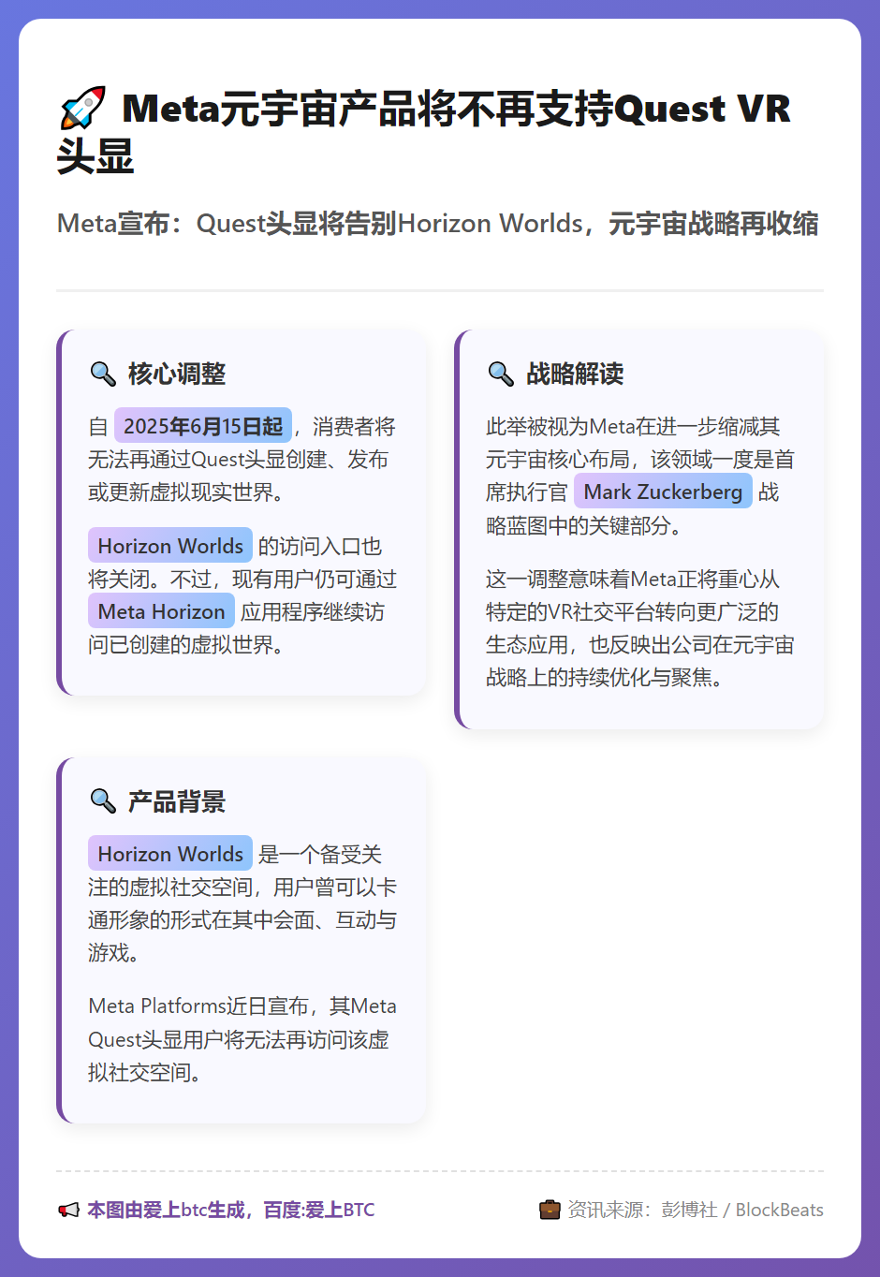Viewport: 880px width, 1277px height.
Task: Click Horizon Worlds tag in 产品背景 card
Action: click(170, 854)
